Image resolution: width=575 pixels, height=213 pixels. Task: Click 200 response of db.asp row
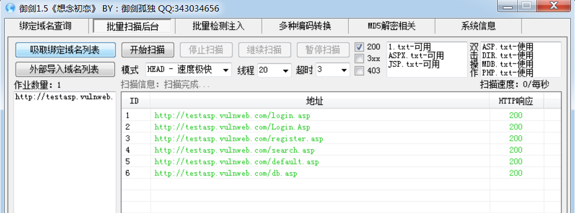point(516,173)
